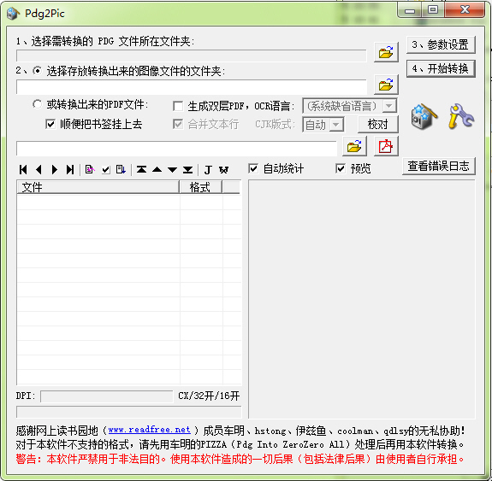Click the 格式 column header
The image size is (492, 481).
[201, 187]
